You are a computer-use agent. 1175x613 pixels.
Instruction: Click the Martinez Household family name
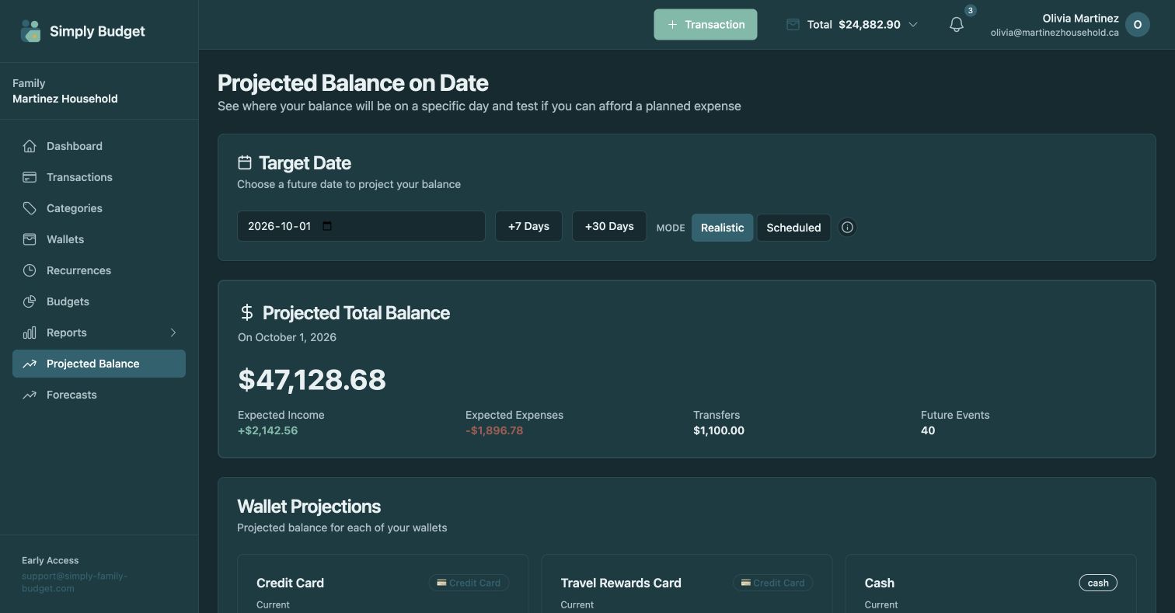[65, 99]
